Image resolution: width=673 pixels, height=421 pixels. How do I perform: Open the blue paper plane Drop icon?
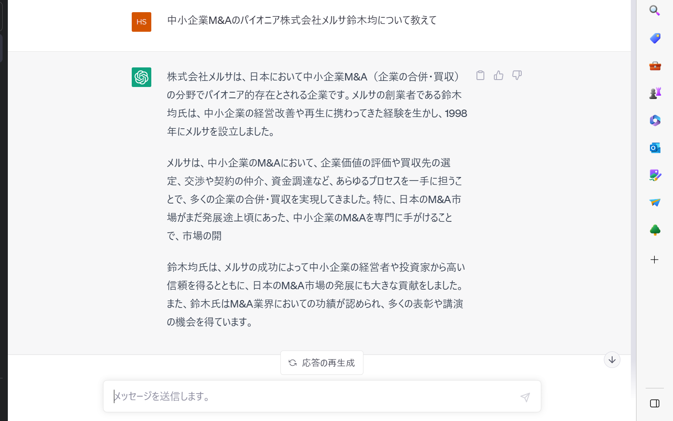point(655,203)
